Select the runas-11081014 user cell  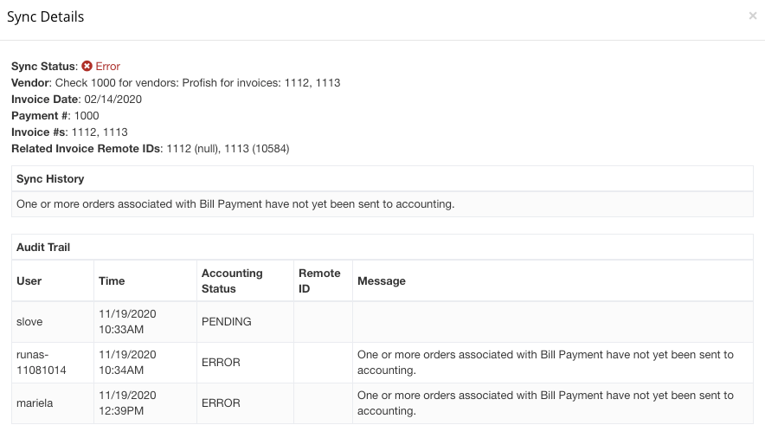coord(53,363)
